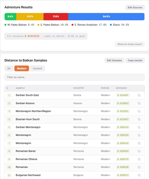The width and height of the screenshot is (149, 179).
Task: Copy the Serbian Kosovo row
Action: (139, 103)
